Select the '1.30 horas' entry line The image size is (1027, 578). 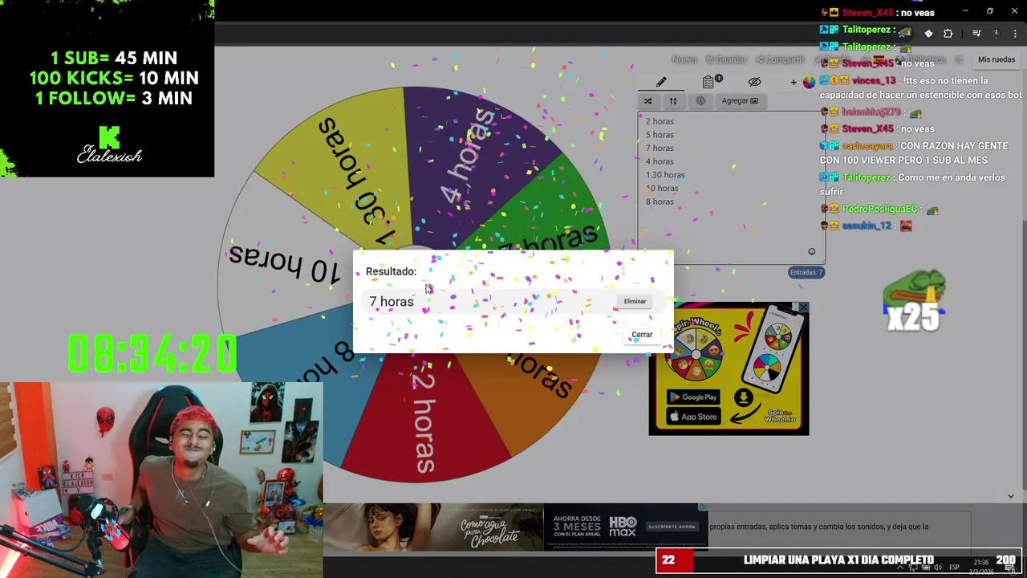[665, 175]
